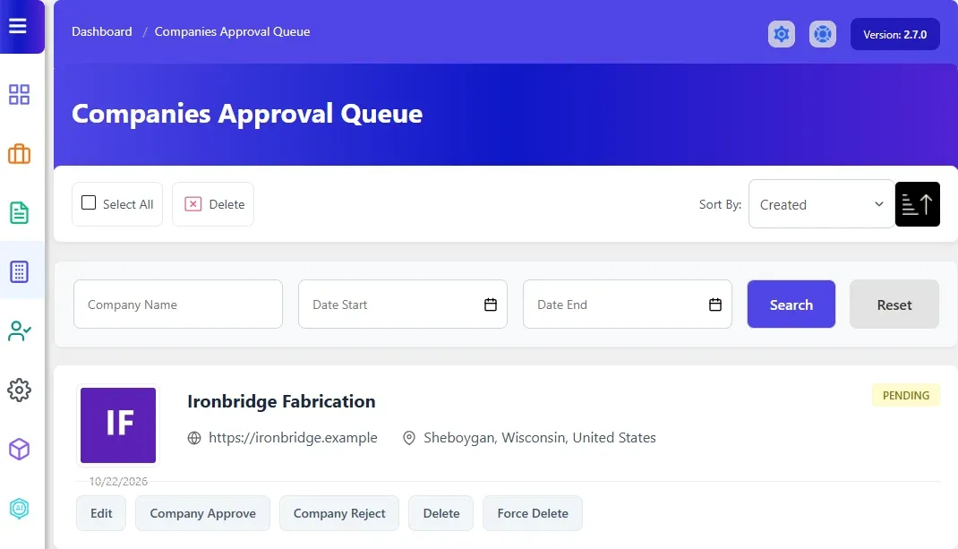Toggle the sort direction button
The image size is (958, 549).
click(917, 204)
